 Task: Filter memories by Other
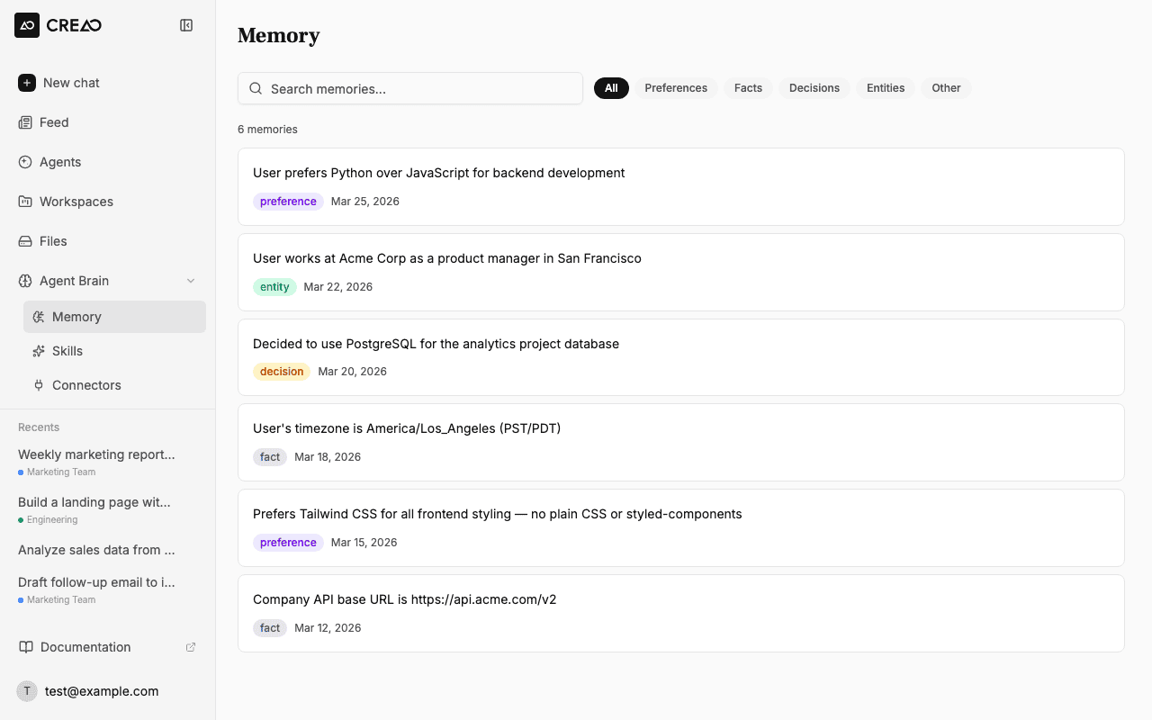pos(946,88)
